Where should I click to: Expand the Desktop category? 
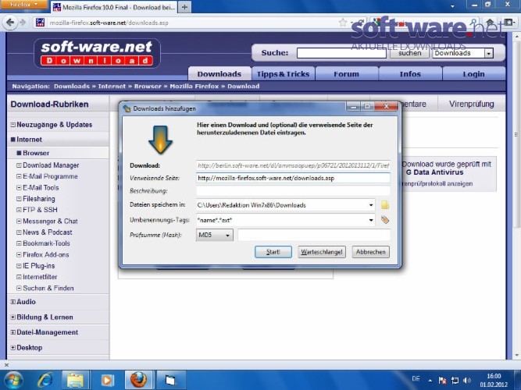tap(13, 348)
